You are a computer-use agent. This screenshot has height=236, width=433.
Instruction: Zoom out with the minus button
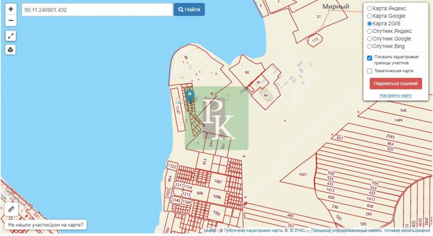pyautogui.click(x=11, y=20)
